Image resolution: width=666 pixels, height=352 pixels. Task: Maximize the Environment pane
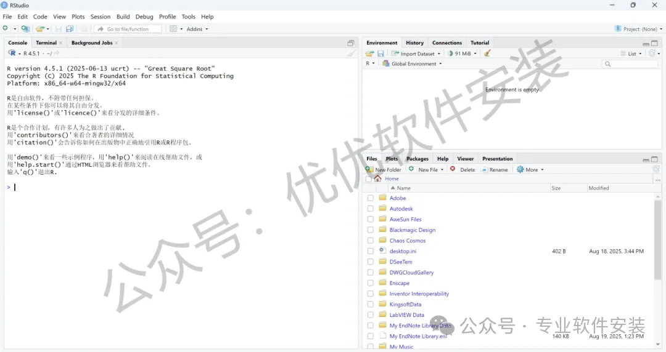[x=654, y=43]
